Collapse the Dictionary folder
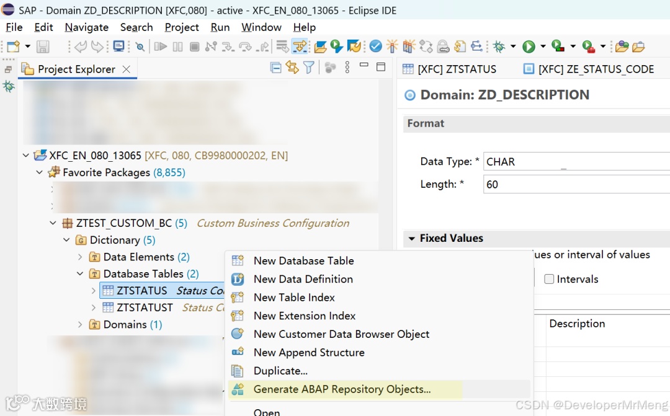This screenshot has height=416, width=670. [67, 240]
